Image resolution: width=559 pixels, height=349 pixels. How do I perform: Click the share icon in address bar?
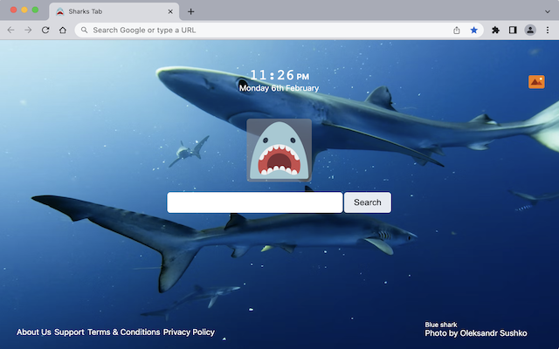tap(457, 31)
